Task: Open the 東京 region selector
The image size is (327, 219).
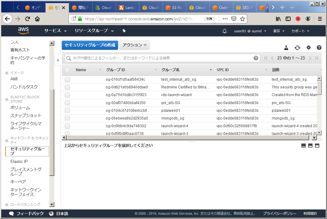Action: (x=279, y=31)
